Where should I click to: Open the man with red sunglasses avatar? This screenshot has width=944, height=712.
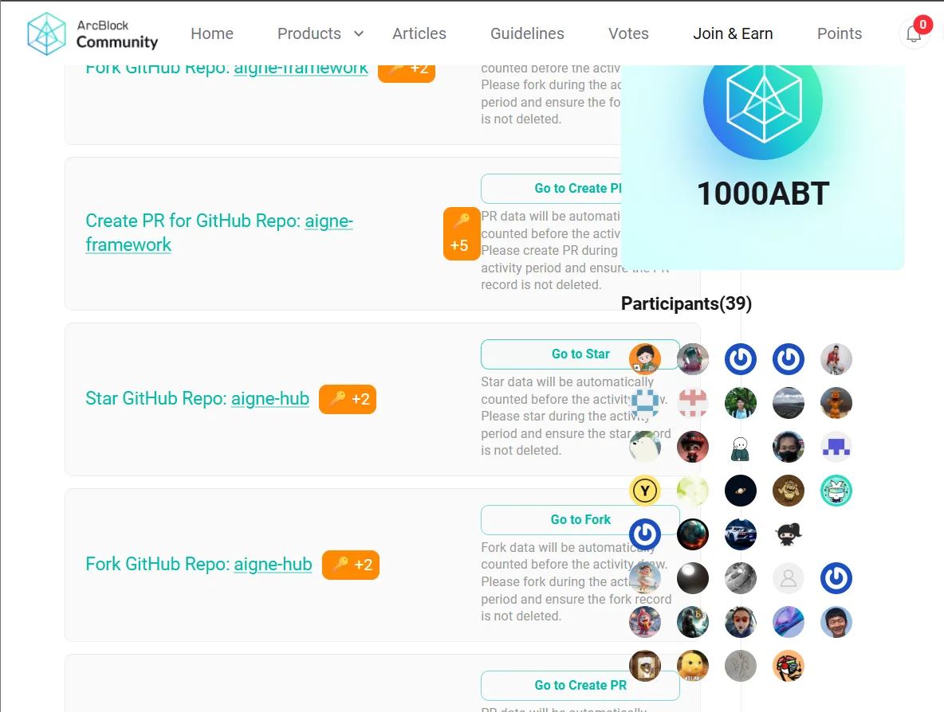click(741, 622)
